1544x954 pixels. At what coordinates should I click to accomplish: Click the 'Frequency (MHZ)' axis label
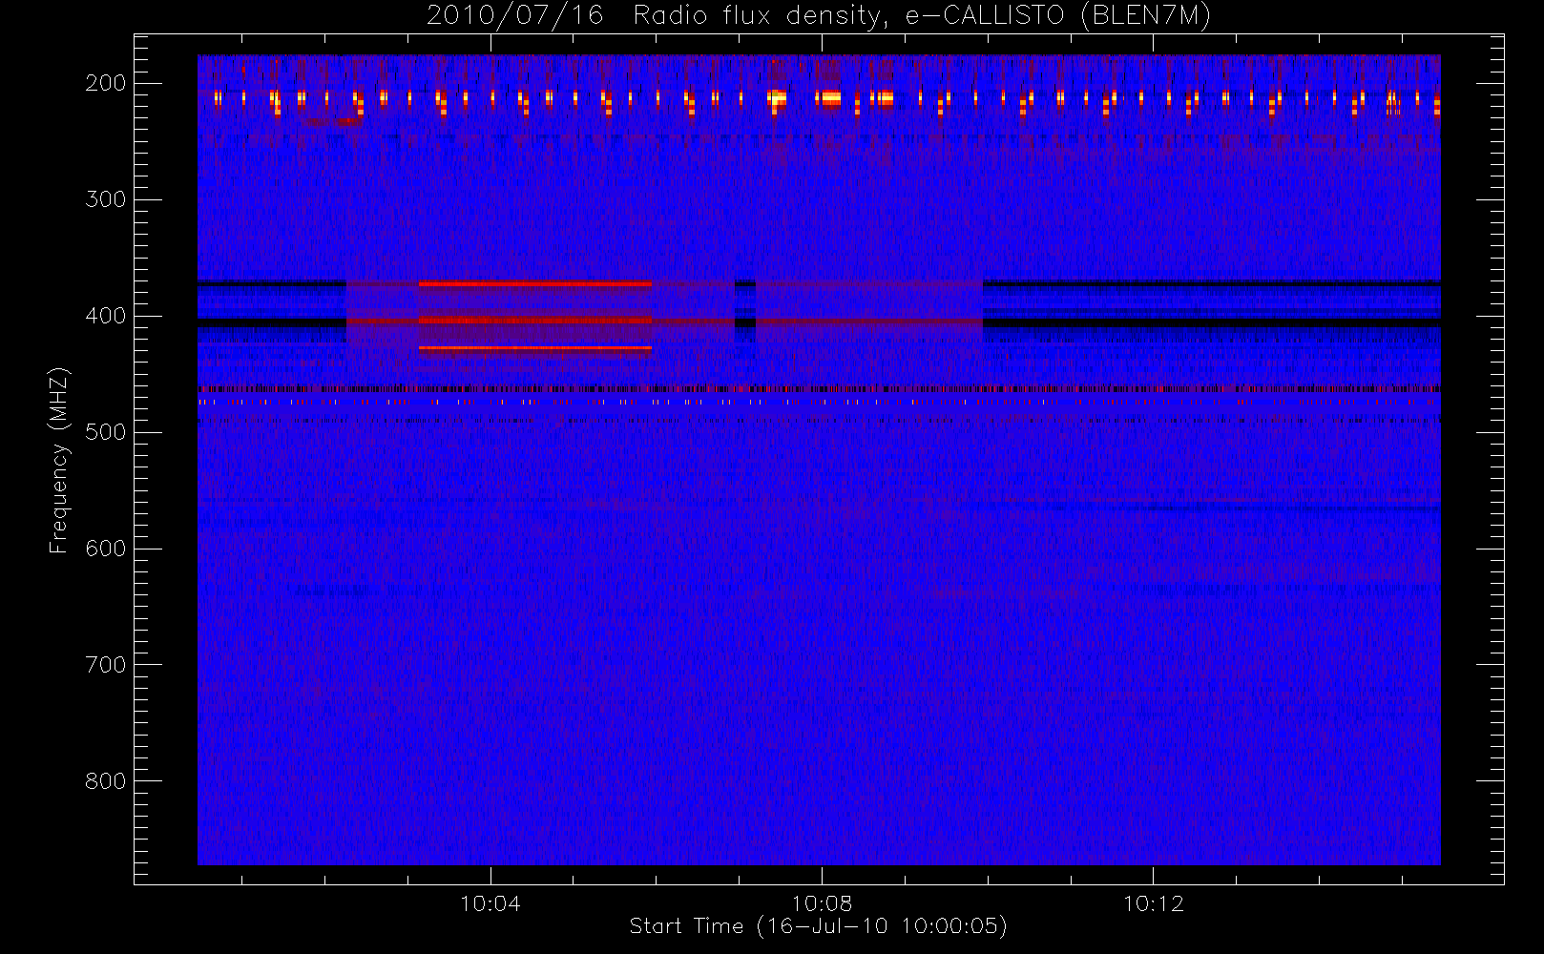click(59, 460)
